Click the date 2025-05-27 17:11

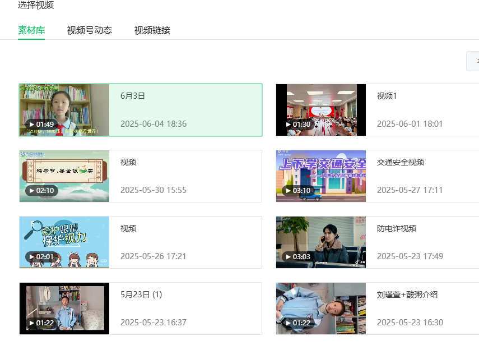410,190
